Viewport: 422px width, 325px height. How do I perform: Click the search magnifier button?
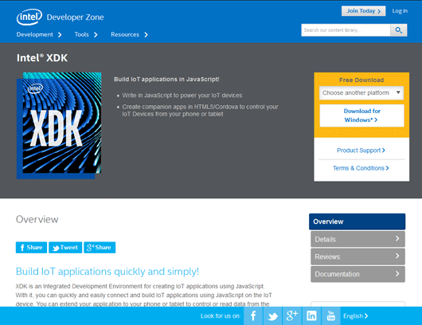pos(399,30)
